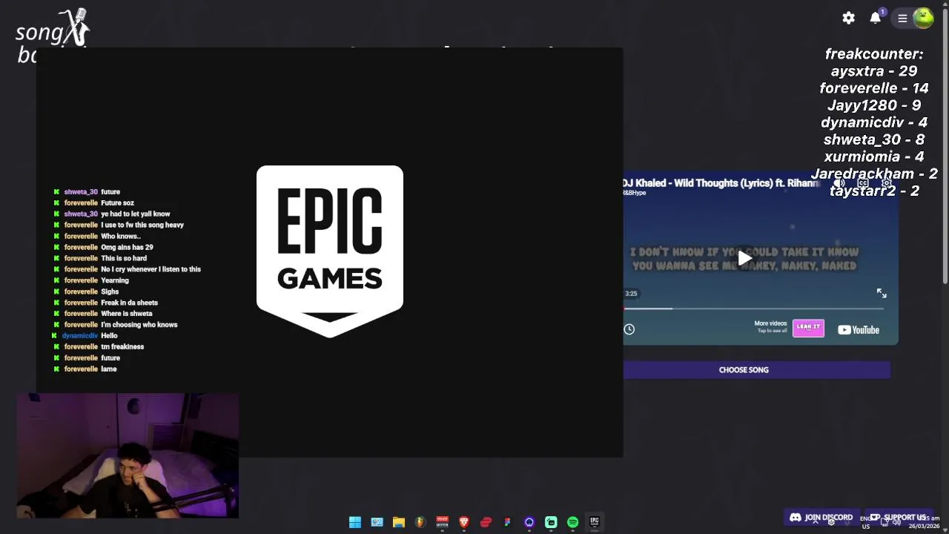Toggle closed captions on the video
This screenshot has width=949, height=534.
863,183
